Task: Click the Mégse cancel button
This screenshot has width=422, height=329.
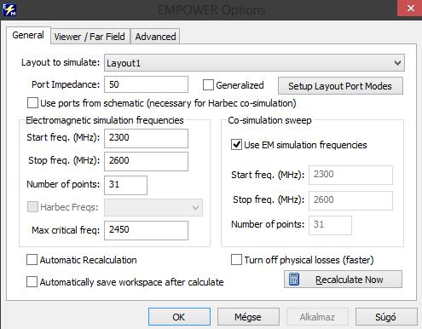Action: tap(248, 317)
